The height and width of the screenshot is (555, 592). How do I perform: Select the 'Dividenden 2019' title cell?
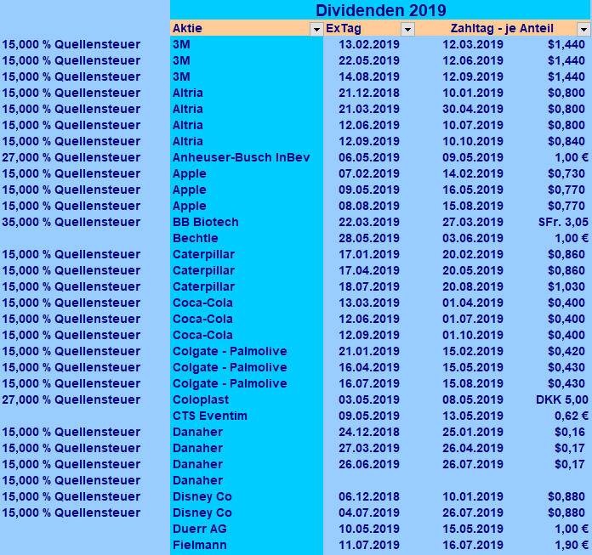(380, 10)
